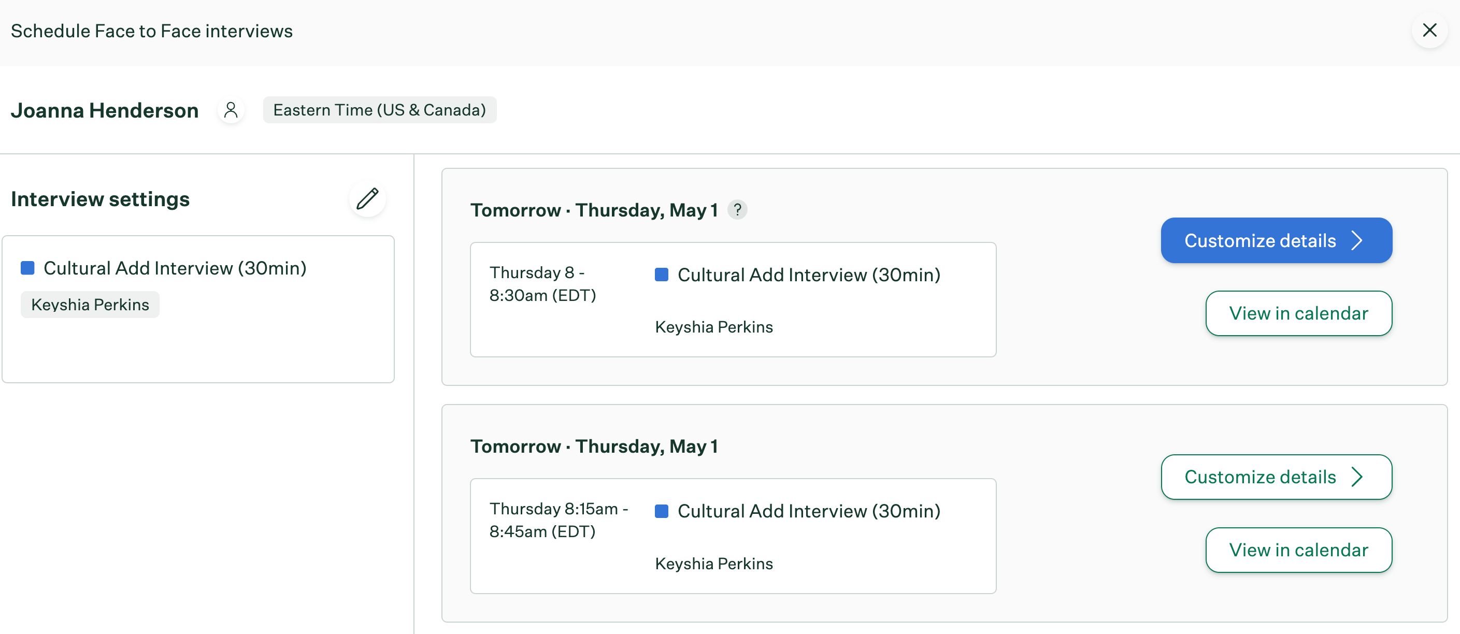Click the Joanna Henderson candidate name
The height and width of the screenshot is (634, 1460).
[104, 110]
